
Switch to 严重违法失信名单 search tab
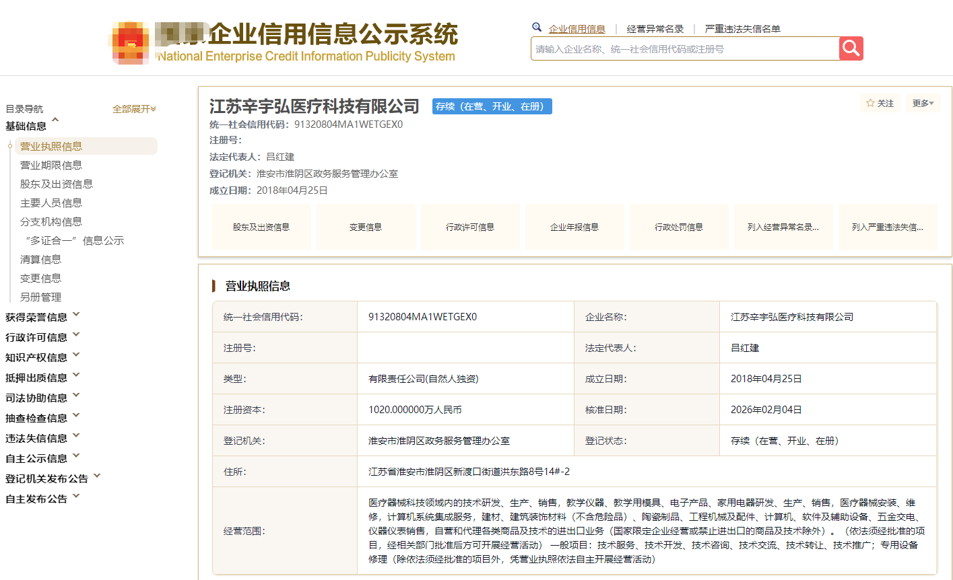(x=742, y=29)
